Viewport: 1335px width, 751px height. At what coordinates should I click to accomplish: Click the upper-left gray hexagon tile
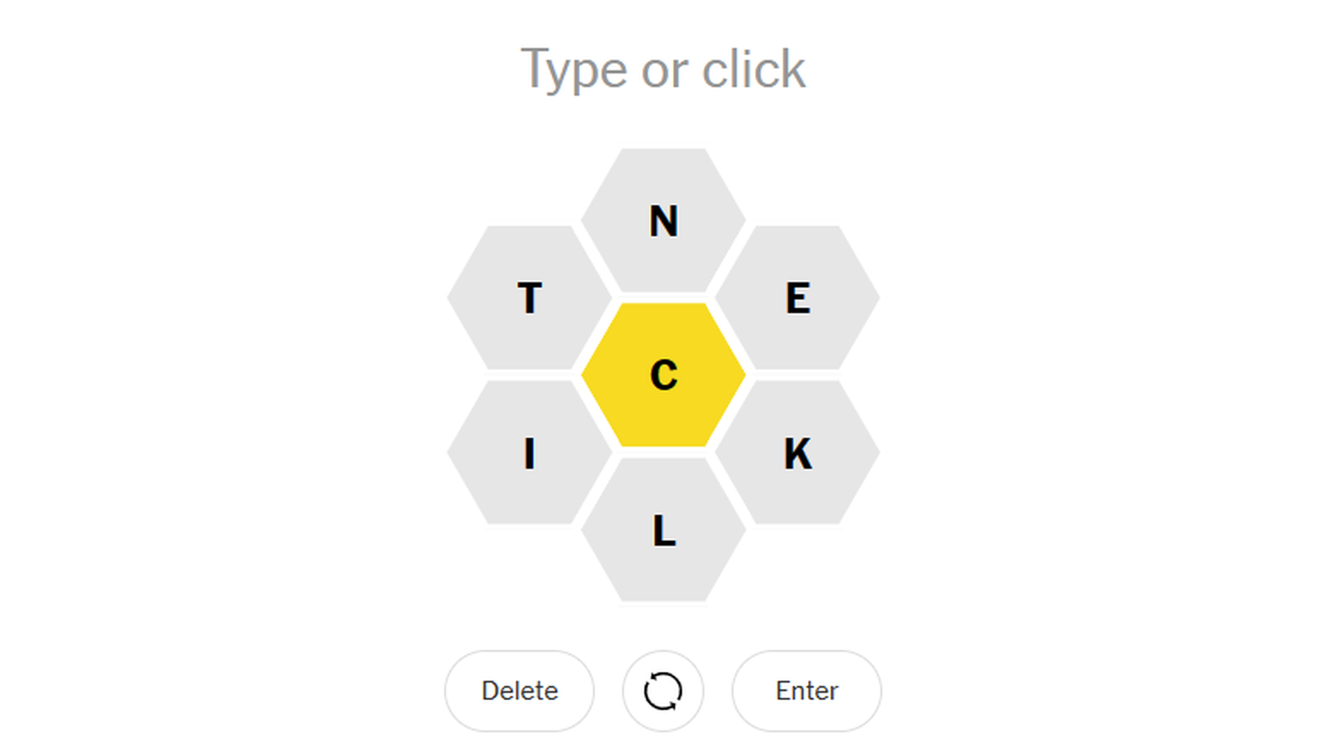[529, 298]
